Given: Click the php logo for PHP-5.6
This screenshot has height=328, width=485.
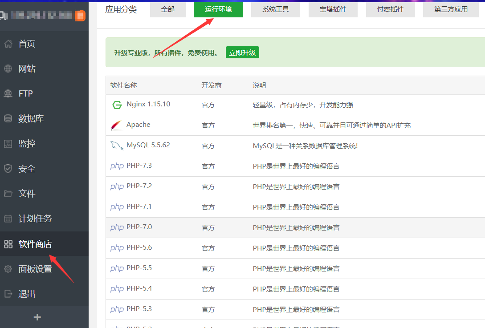Looking at the screenshot, I should [117, 247].
